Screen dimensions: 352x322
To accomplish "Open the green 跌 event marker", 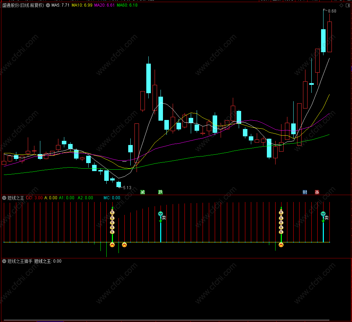I will pos(160,192).
